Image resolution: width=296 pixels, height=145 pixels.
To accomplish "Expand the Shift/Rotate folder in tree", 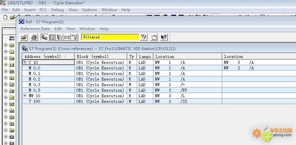I will [x=6, y=111].
